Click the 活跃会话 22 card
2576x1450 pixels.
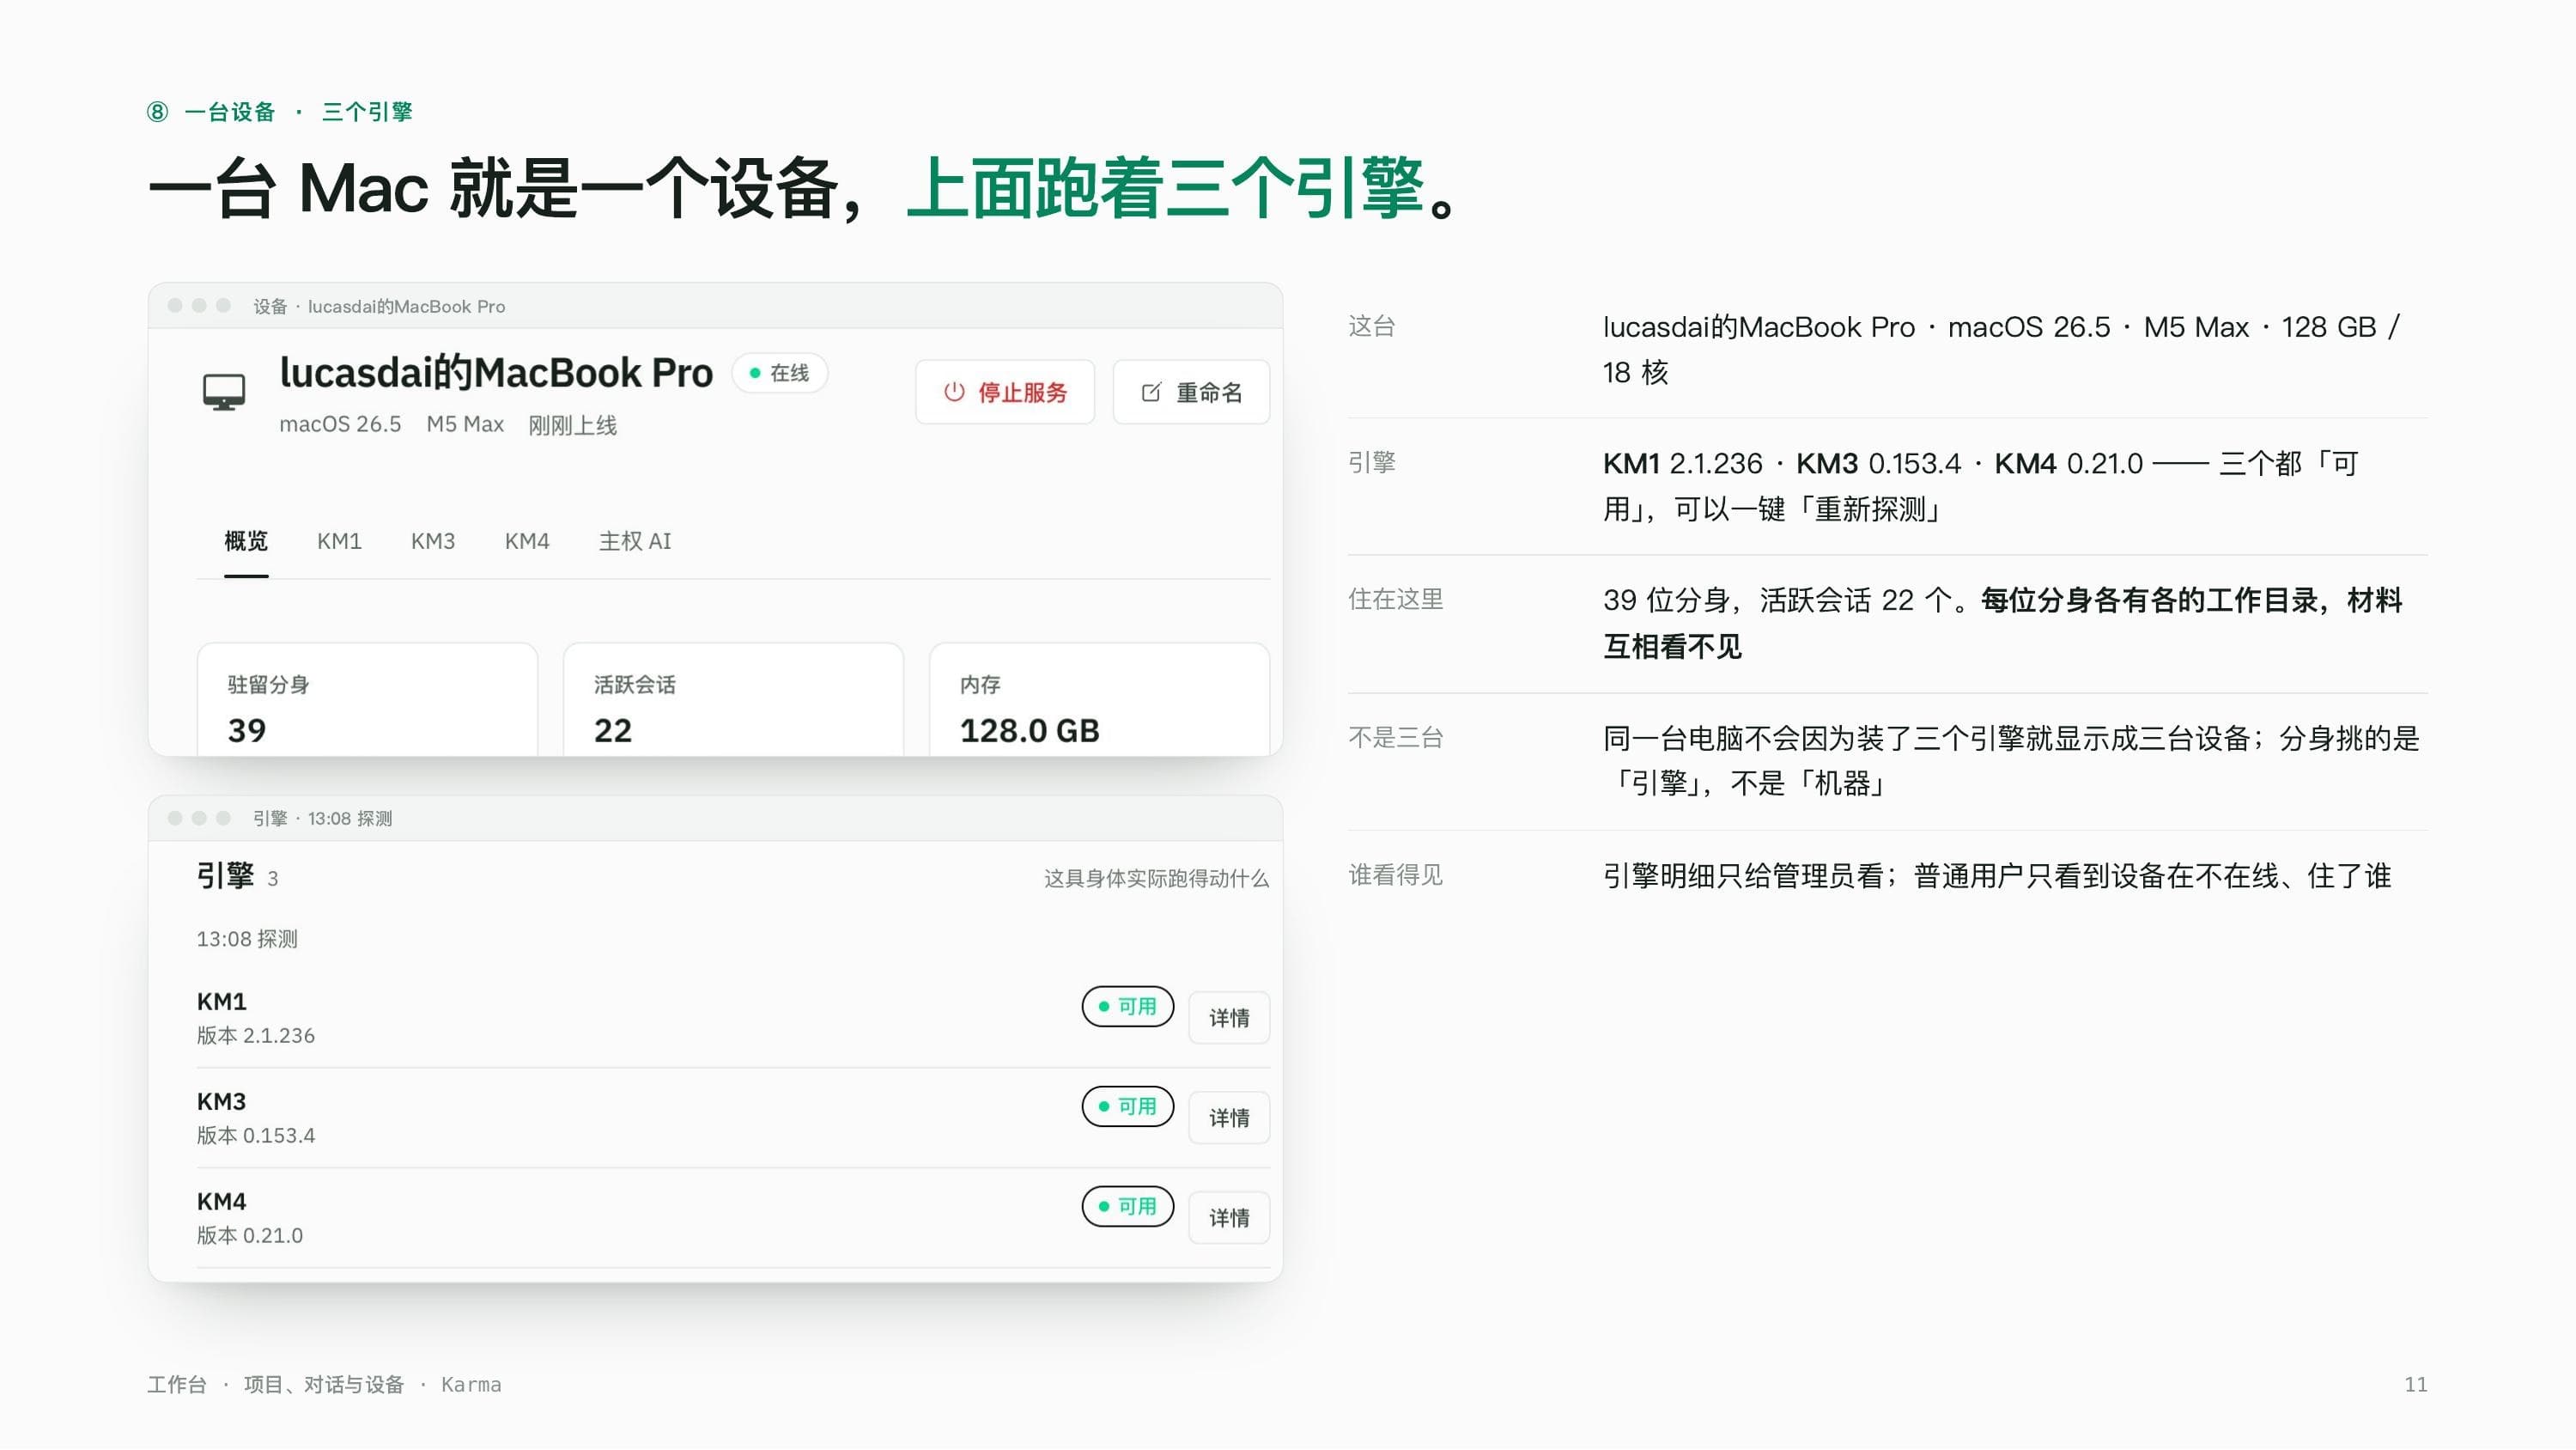[x=734, y=700]
